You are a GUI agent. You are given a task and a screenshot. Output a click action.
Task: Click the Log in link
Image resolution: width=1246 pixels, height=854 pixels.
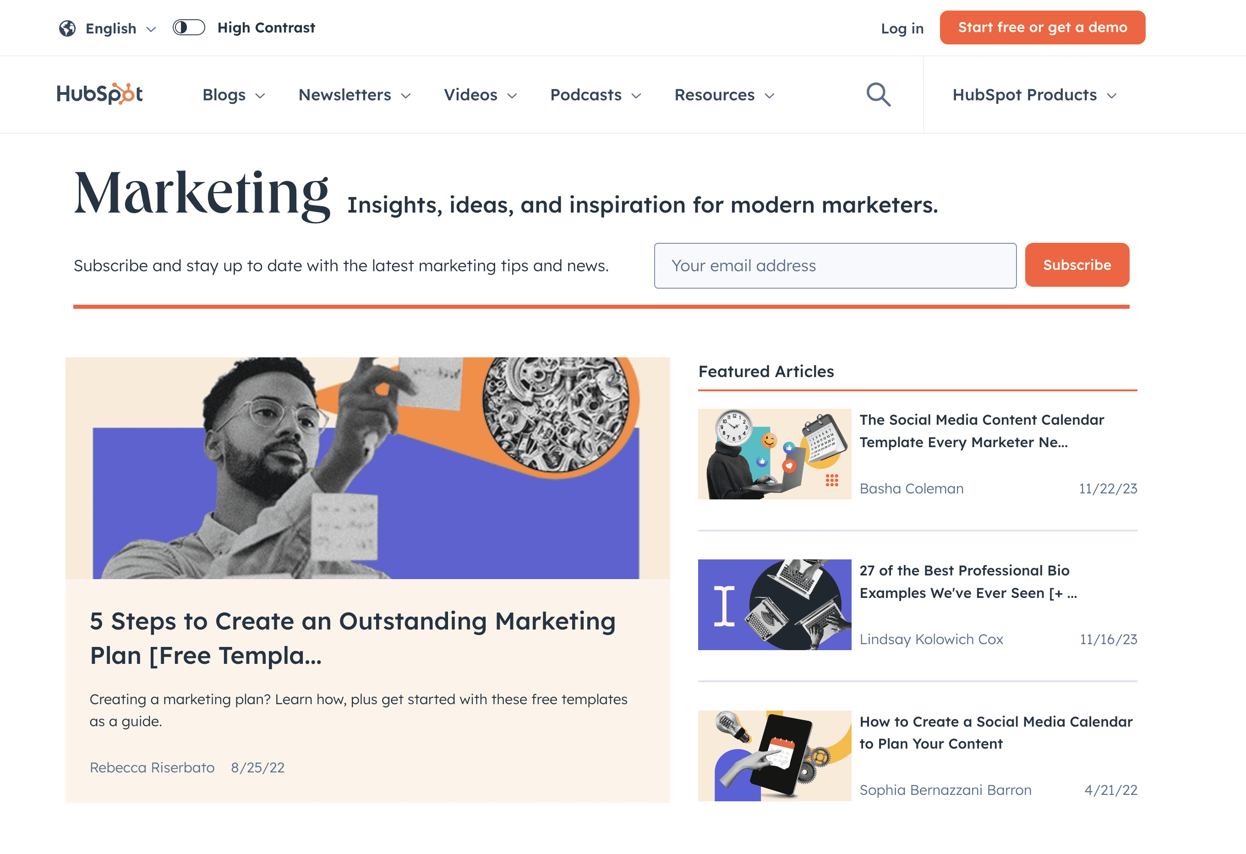pos(902,28)
